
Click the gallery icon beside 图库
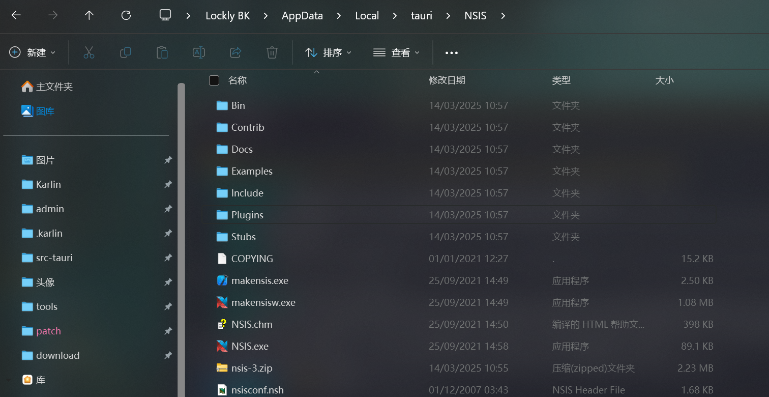(x=27, y=111)
